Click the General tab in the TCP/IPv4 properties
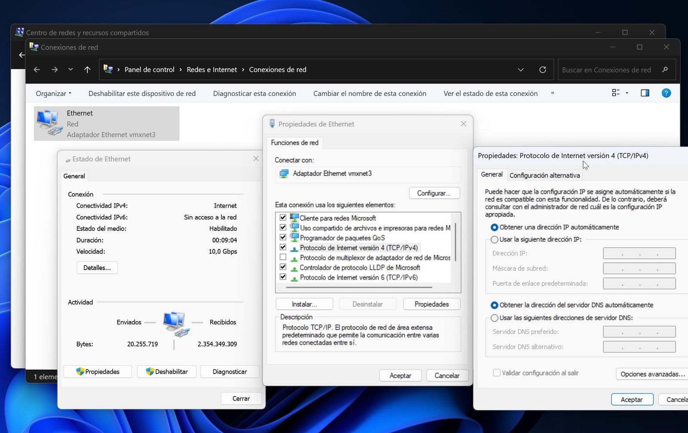 coord(491,175)
